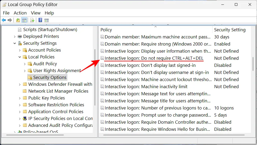Click the Account Policies folder icon

click(25, 50)
